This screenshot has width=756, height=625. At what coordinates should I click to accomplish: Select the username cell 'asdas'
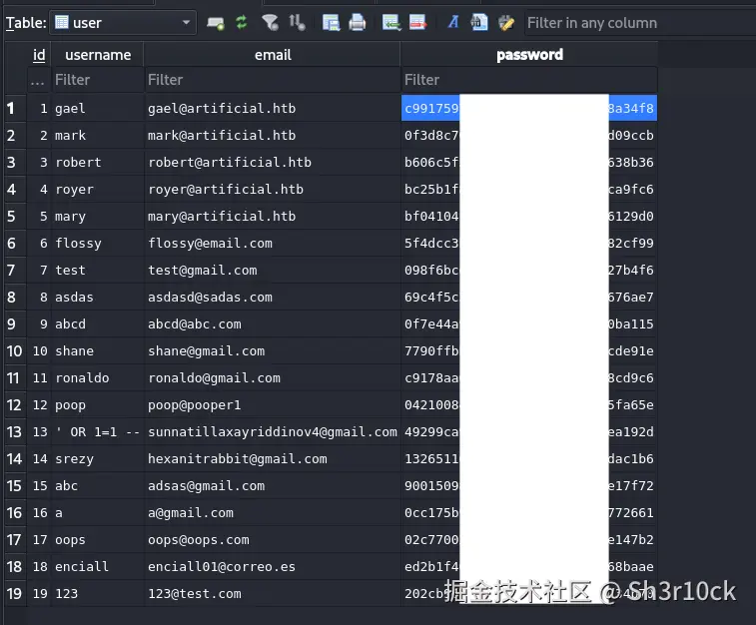tap(98, 297)
